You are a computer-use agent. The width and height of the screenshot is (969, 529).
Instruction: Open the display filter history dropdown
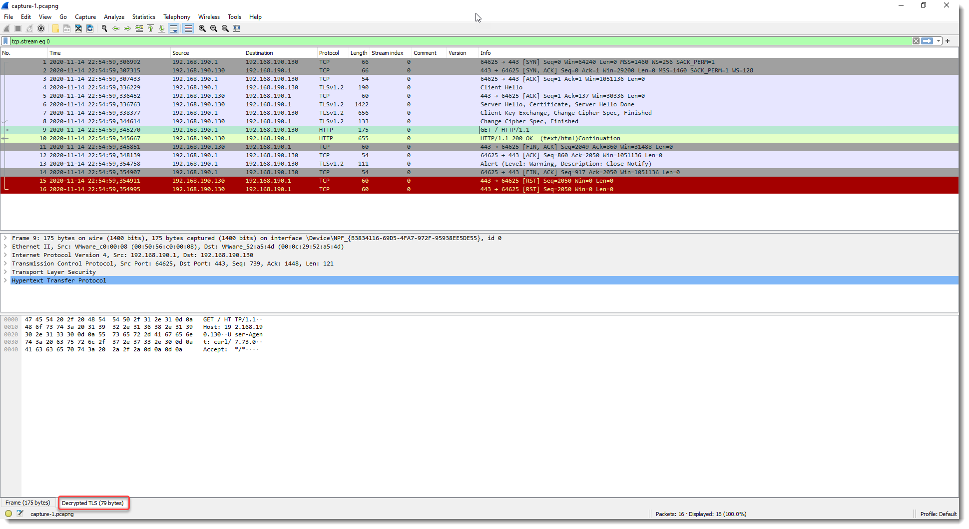[939, 41]
